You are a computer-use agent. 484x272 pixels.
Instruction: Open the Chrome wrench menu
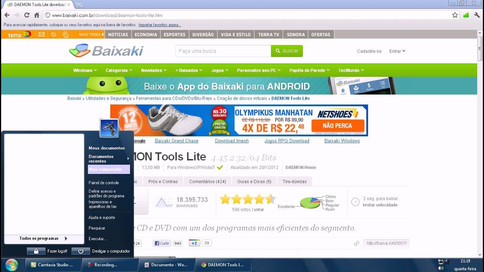477,15
